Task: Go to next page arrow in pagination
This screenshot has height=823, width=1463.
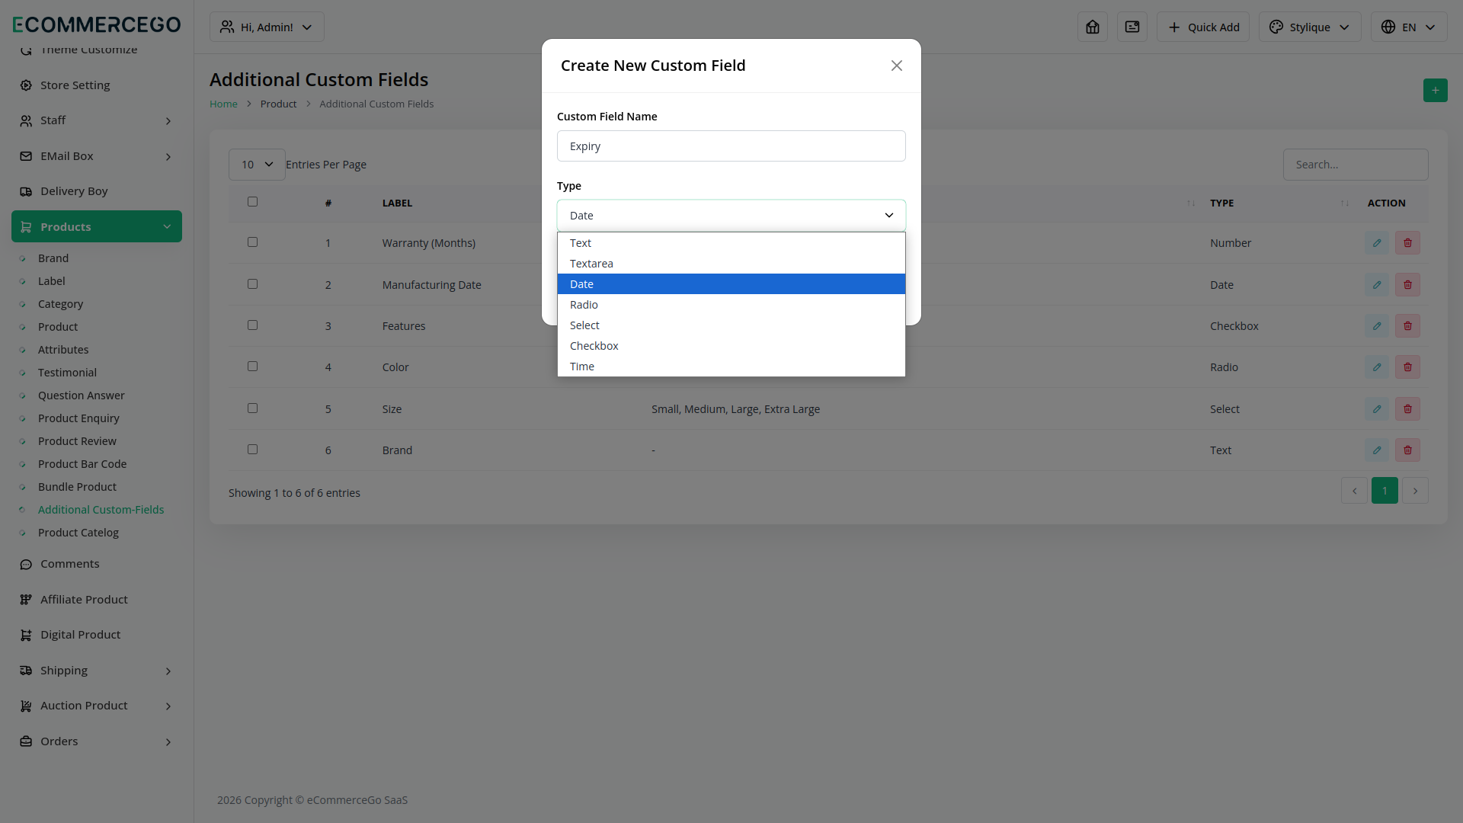Action: pos(1416,491)
